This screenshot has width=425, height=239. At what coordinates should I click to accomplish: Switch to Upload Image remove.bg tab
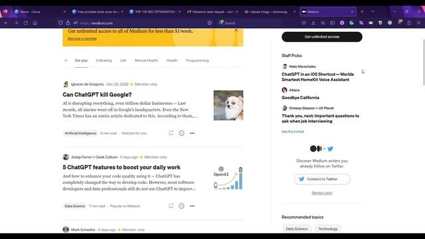(x=270, y=12)
